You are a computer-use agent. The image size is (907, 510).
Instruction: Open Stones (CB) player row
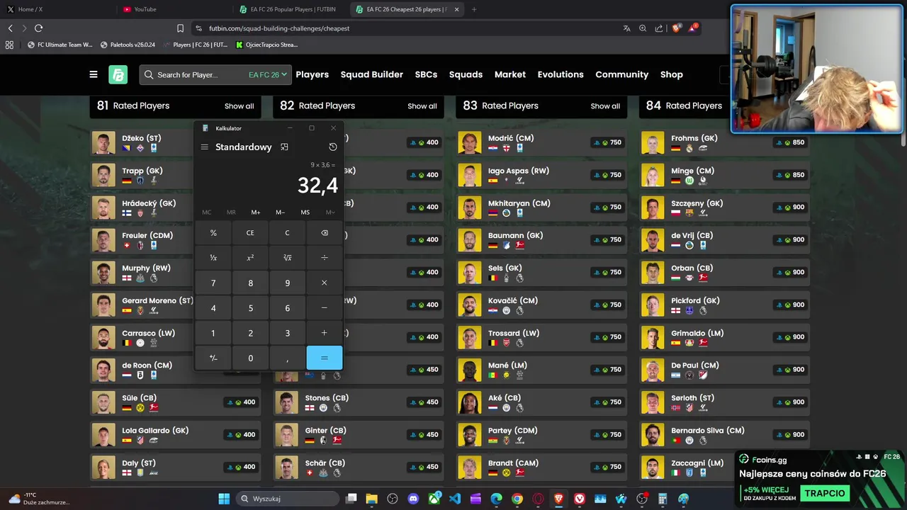pos(359,402)
